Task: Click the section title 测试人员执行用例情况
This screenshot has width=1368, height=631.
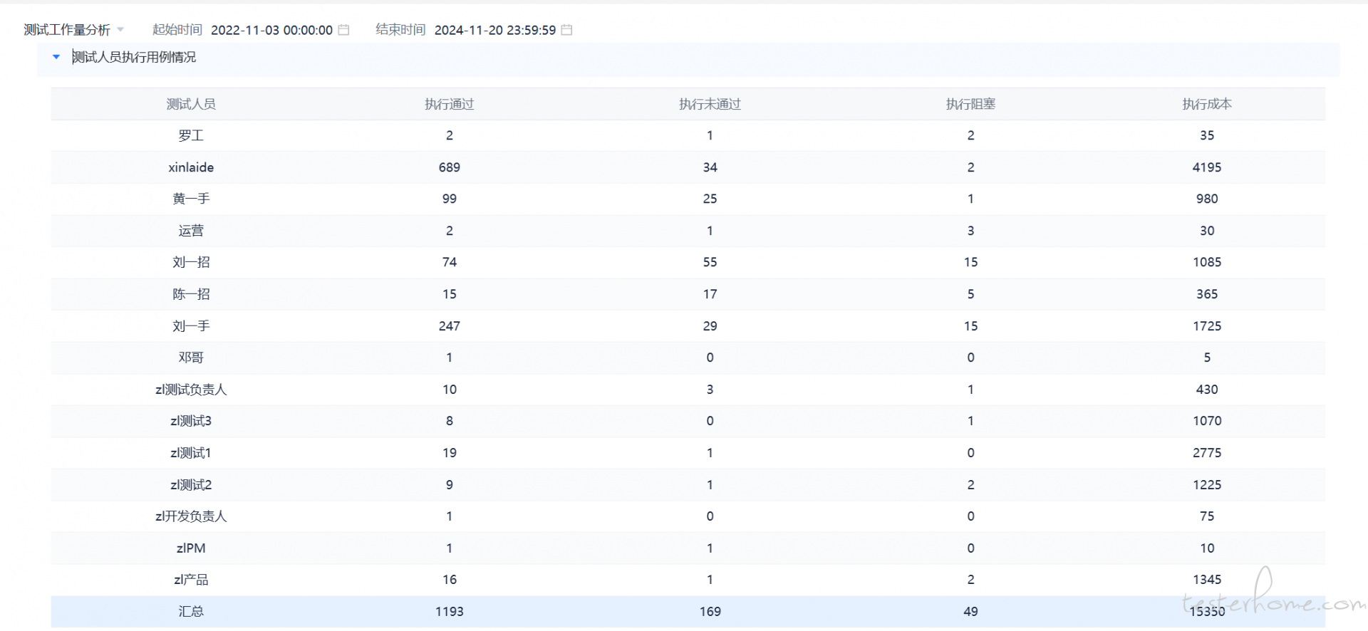Action: click(134, 57)
